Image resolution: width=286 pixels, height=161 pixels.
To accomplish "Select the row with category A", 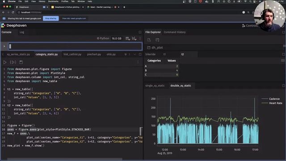I will pyautogui.click(x=161, y=66).
